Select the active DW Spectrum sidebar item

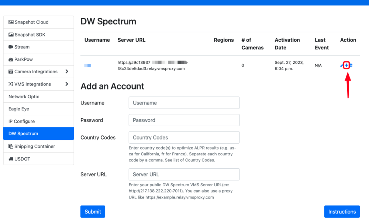(39, 133)
